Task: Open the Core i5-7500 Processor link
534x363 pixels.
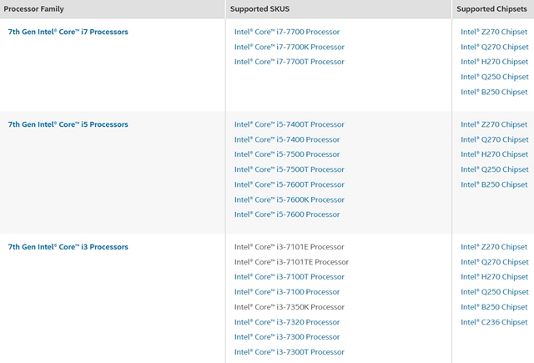Action: coord(286,154)
